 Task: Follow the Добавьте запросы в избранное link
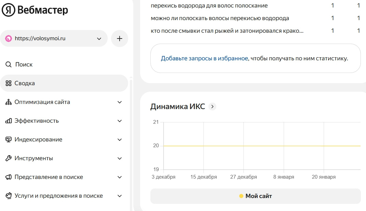(x=204, y=58)
